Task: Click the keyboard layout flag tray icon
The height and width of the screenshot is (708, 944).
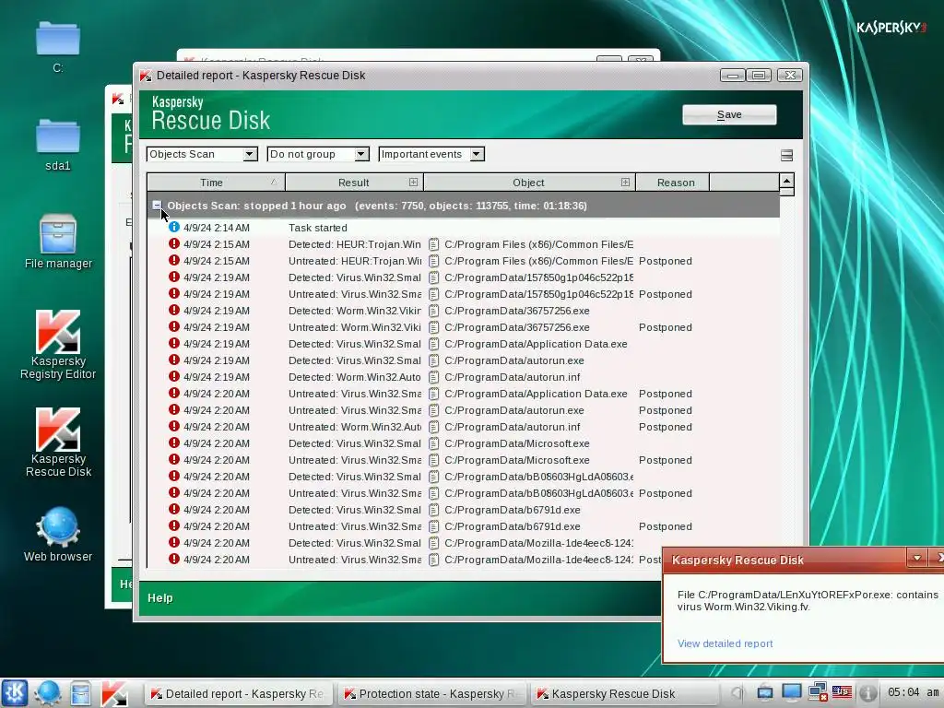Action: (x=842, y=692)
